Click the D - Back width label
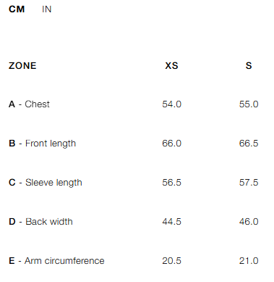Image resolution: width=274 pixels, height=282 pixels. click(x=40, y=222)
